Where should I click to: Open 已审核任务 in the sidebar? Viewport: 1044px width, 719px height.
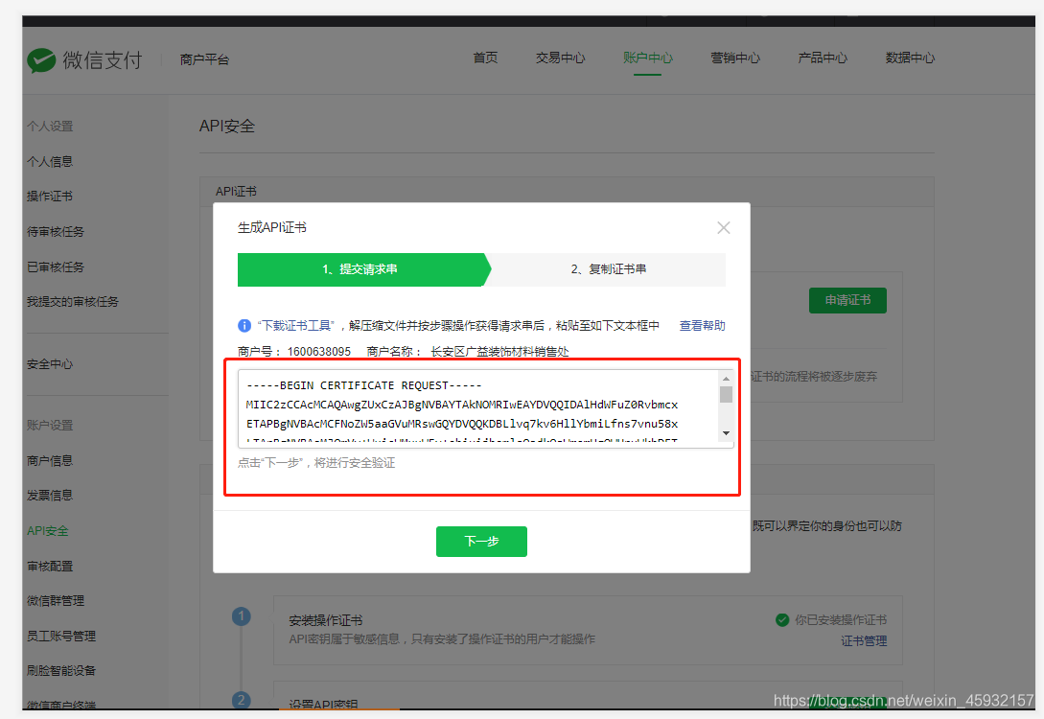coord(56,267)
